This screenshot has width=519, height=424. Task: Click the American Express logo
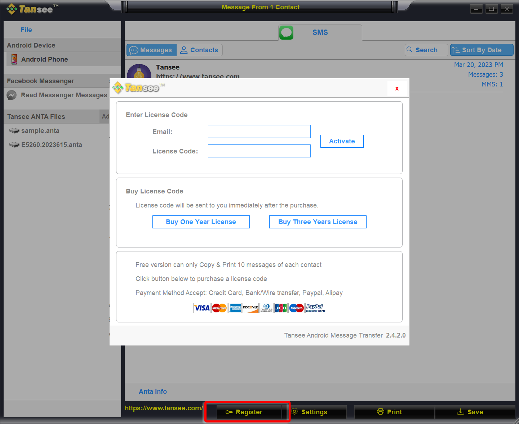tap(235, 308)
